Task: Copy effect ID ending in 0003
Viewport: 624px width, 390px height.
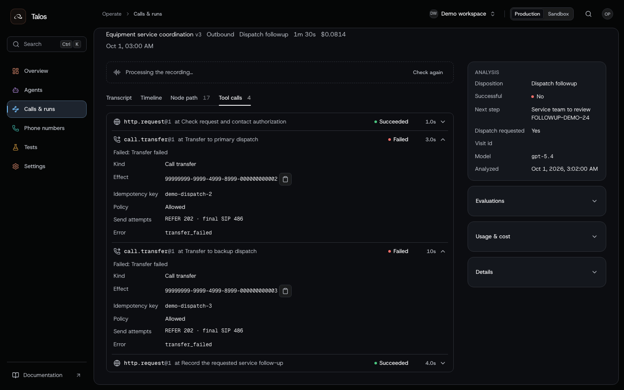Action: pyautogui.click(x=286, y=291)
